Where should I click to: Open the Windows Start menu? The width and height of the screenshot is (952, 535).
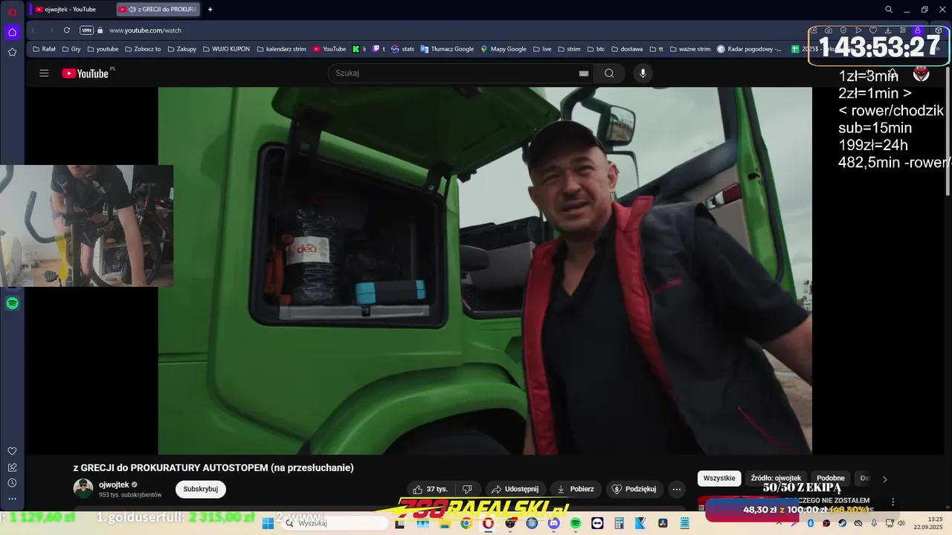point(268,523)
